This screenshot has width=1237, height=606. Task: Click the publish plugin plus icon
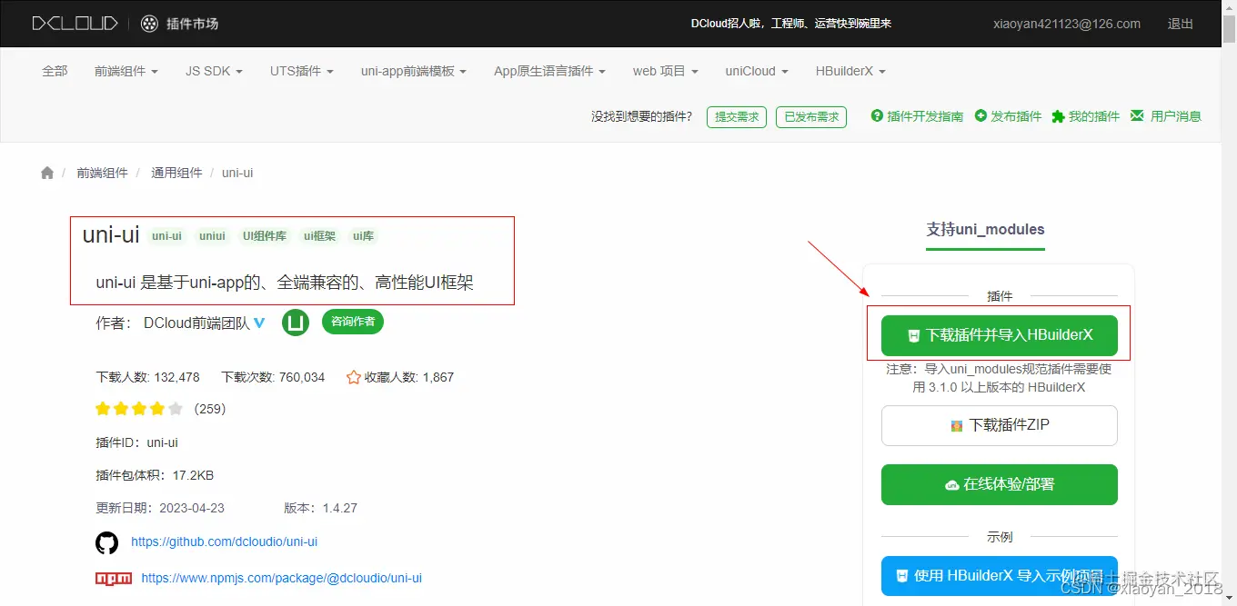pyautogui.click(x=981, y=116)
